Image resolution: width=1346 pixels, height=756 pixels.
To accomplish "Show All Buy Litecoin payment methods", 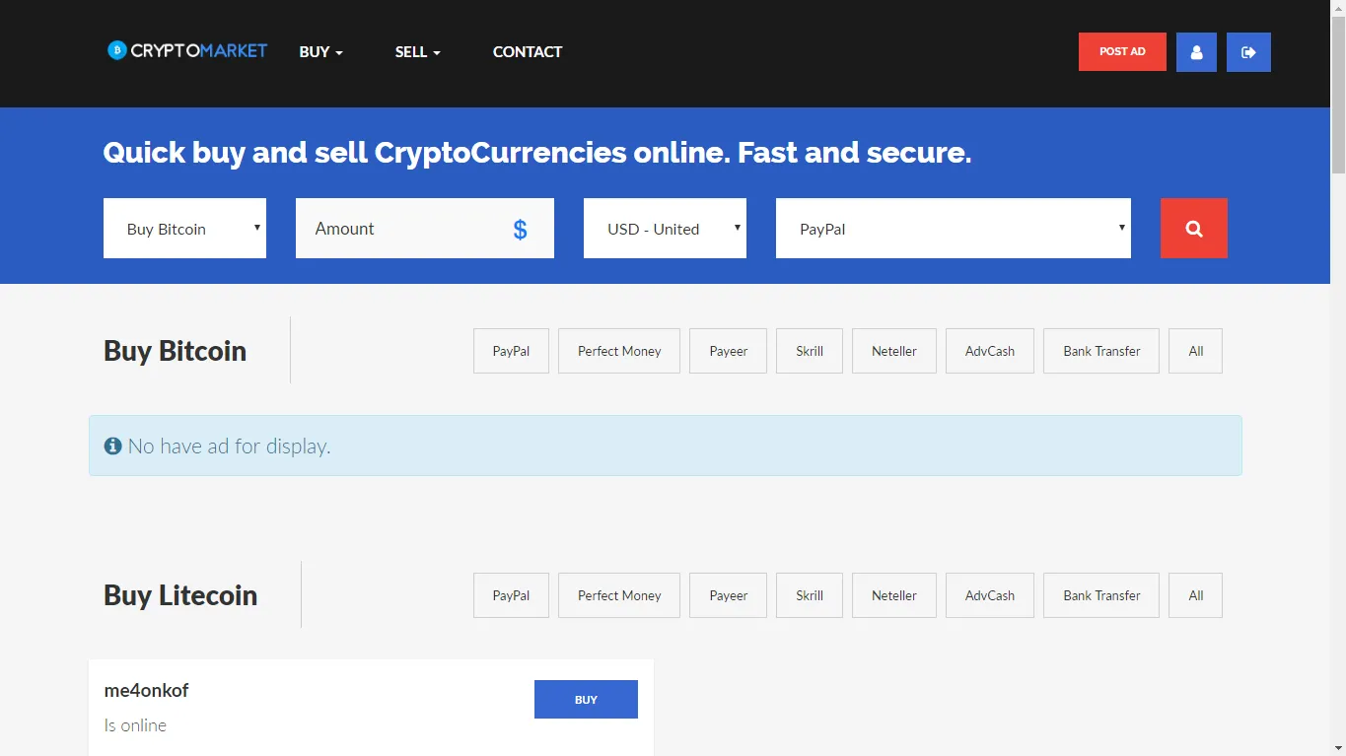I will (x=1195, y=595).
